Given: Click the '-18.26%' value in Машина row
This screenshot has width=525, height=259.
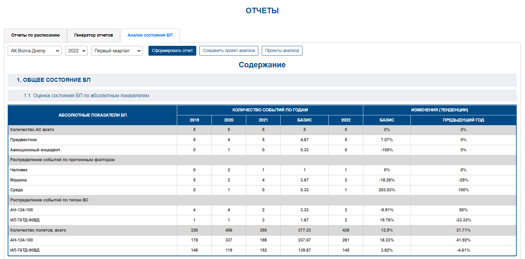Looking at the screenshot, I should [387, 180].
